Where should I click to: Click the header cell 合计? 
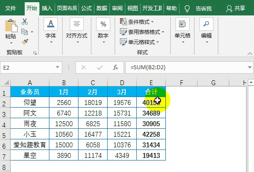click(x=151, y=92)
